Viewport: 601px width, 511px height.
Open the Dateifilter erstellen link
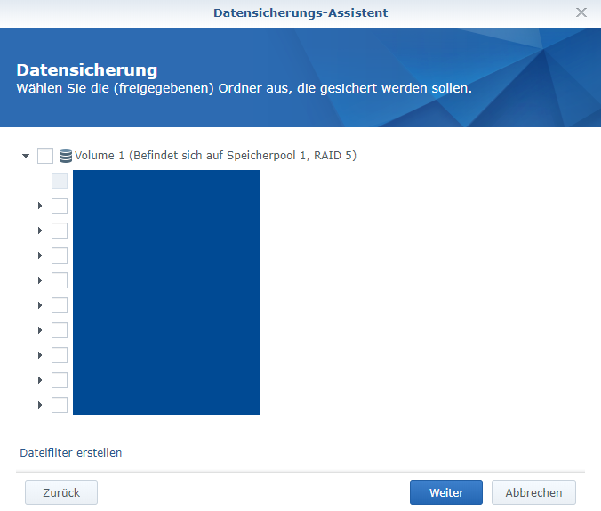pyautogui.click(x=70, y=452)
